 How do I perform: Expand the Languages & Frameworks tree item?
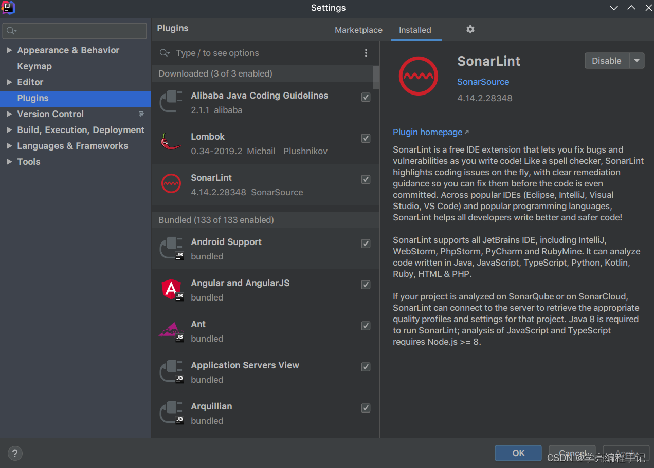9,146
